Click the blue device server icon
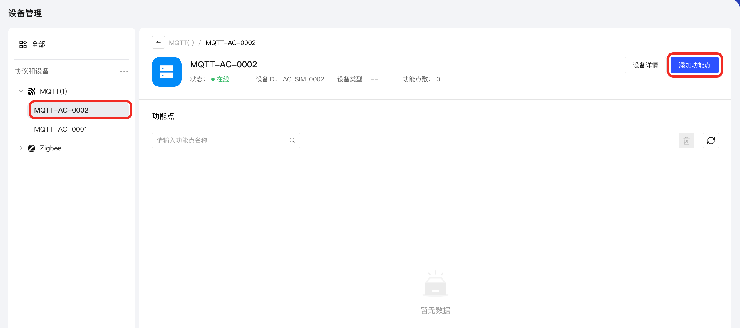 (x=167, y=72)
